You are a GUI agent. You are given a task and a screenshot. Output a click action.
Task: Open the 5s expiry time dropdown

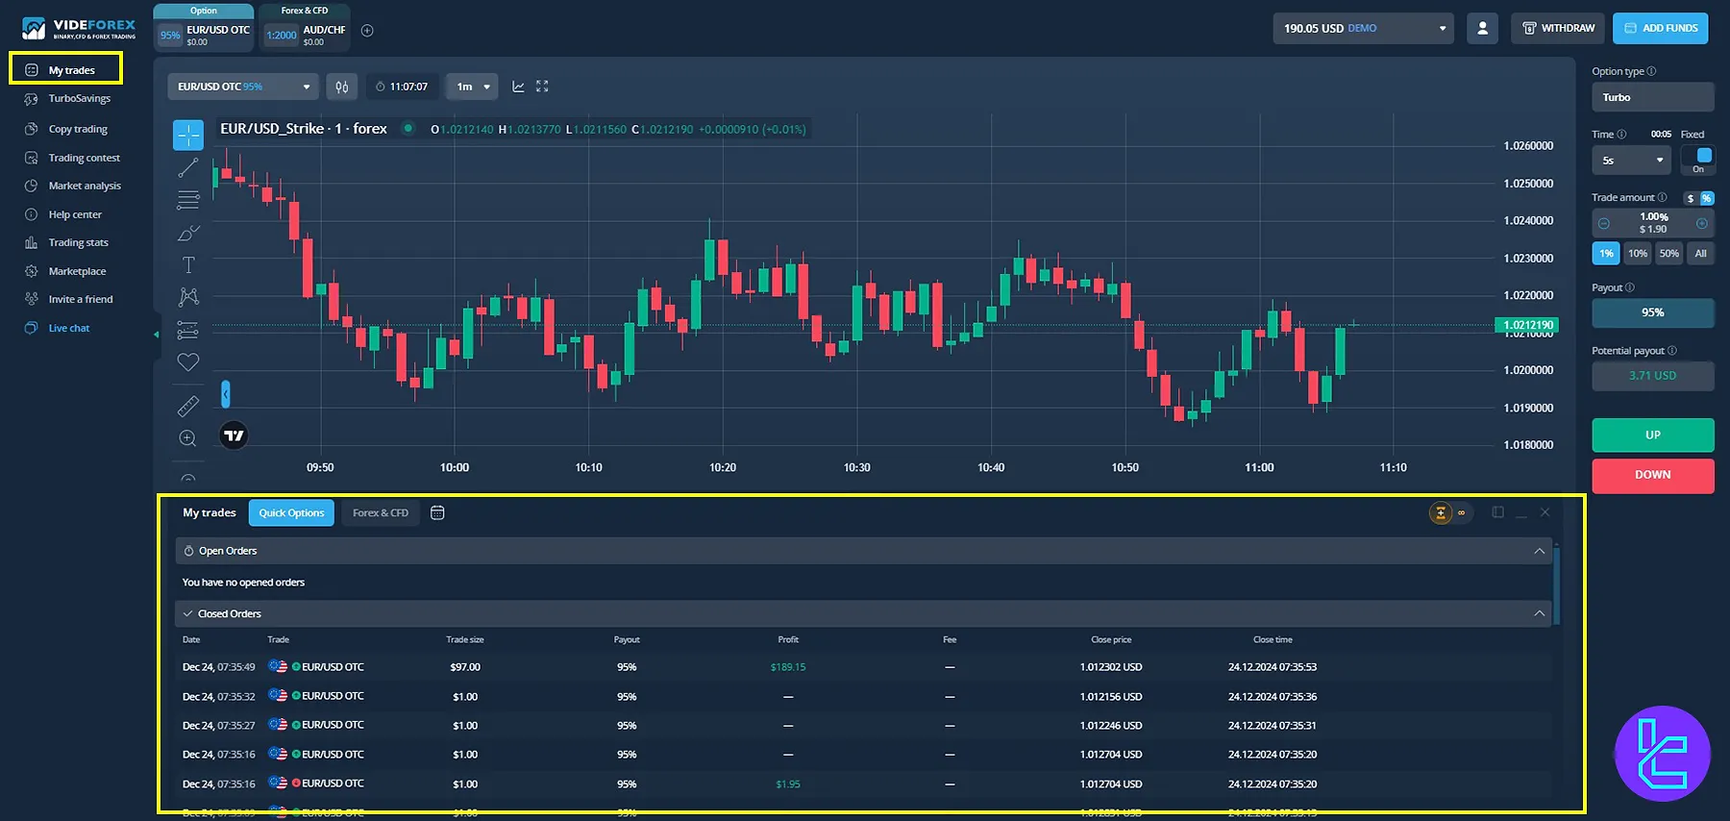click(x=1632, y=161)
